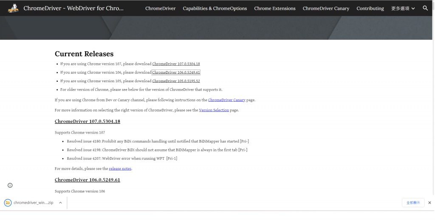The height and width of the screenshot is (220, 435).
Task: Click the page vertical scrollbar
Action: tap(433, 98)
